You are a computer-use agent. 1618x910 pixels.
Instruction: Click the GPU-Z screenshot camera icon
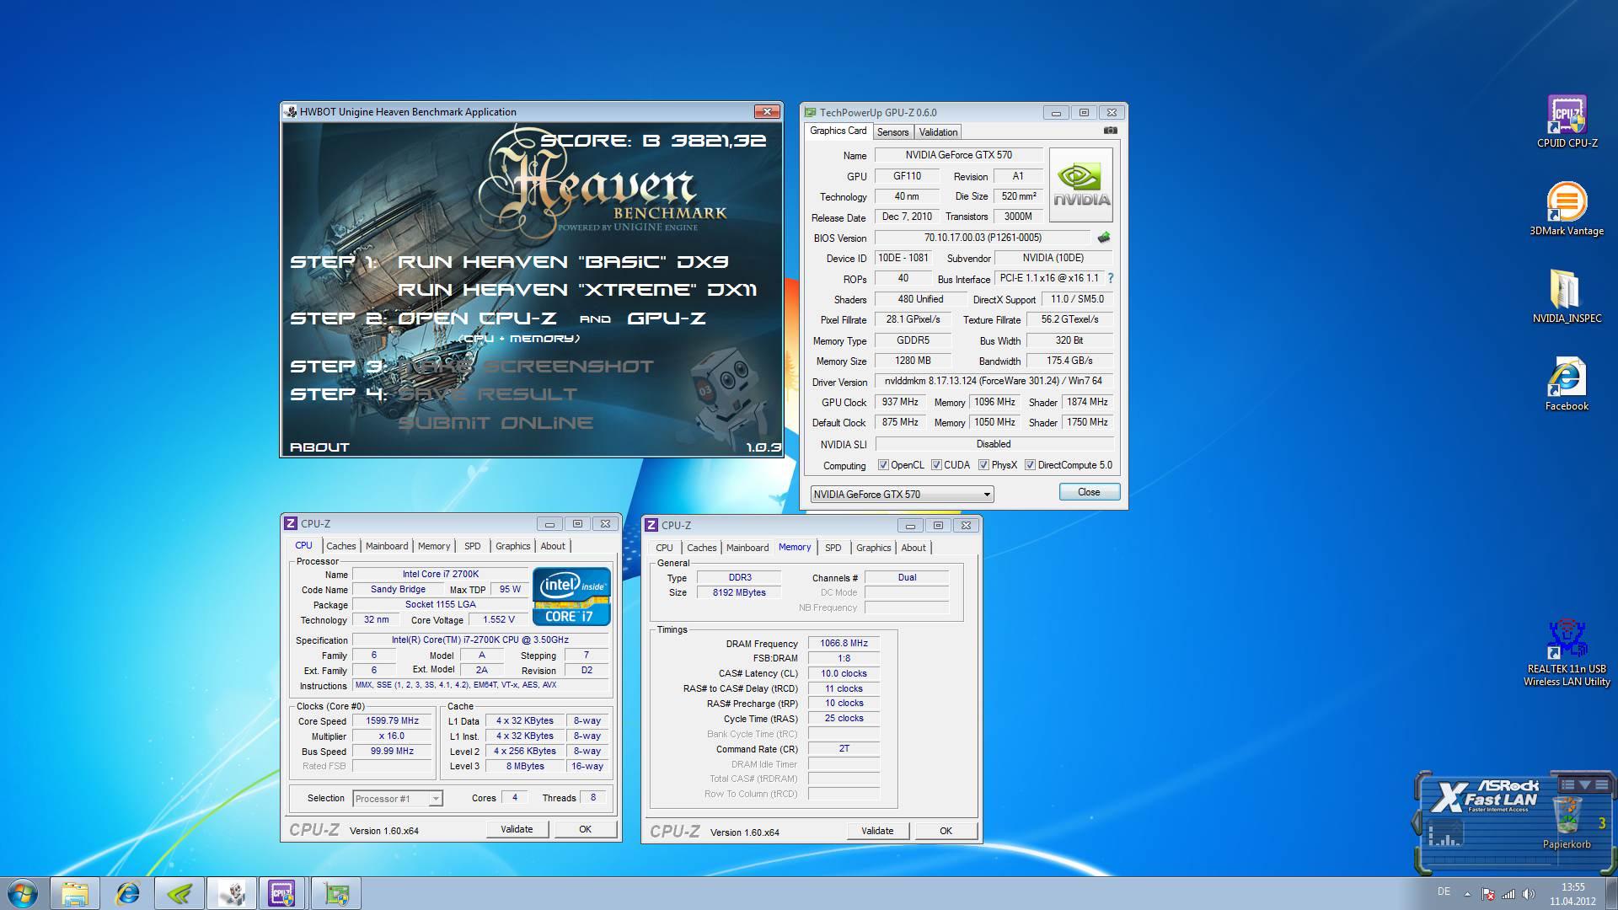point(1110,131)
